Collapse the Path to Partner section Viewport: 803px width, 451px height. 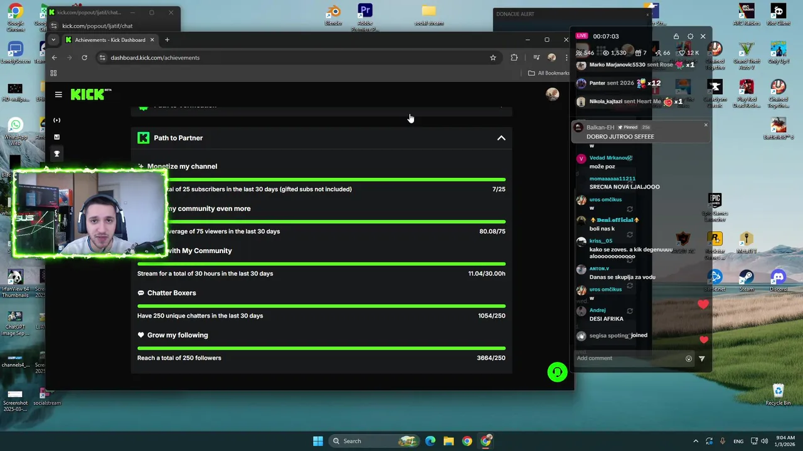501,138
